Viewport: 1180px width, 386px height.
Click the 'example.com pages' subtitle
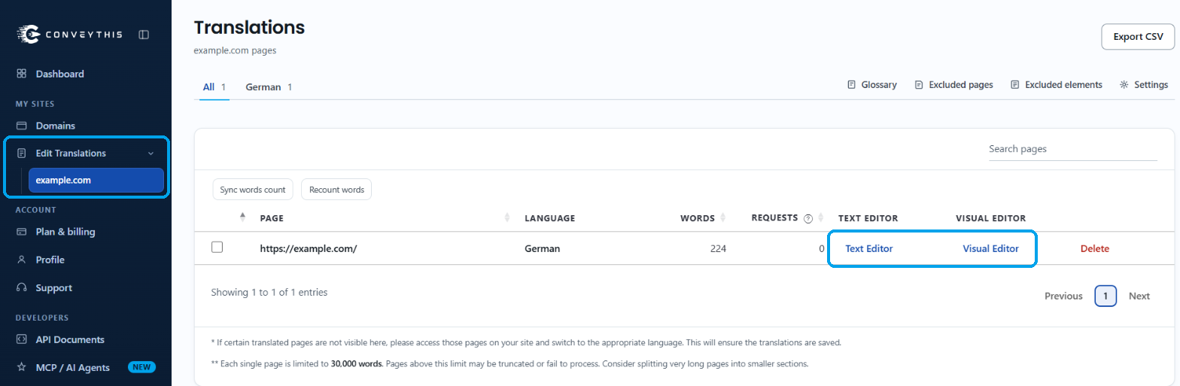[x=235, y=51]
